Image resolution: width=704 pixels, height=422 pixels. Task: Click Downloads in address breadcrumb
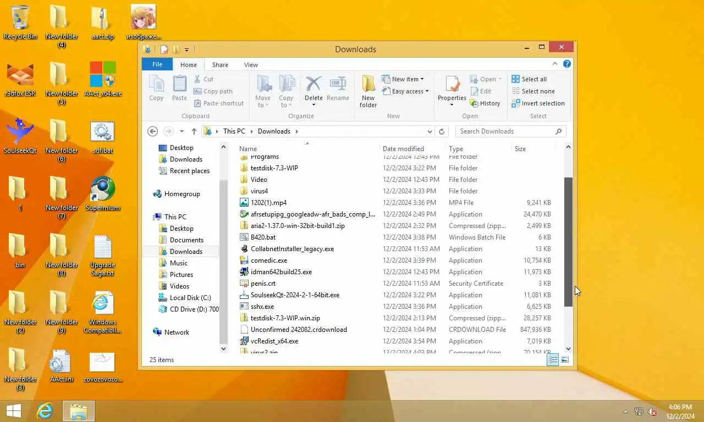(x=274, y=131)
